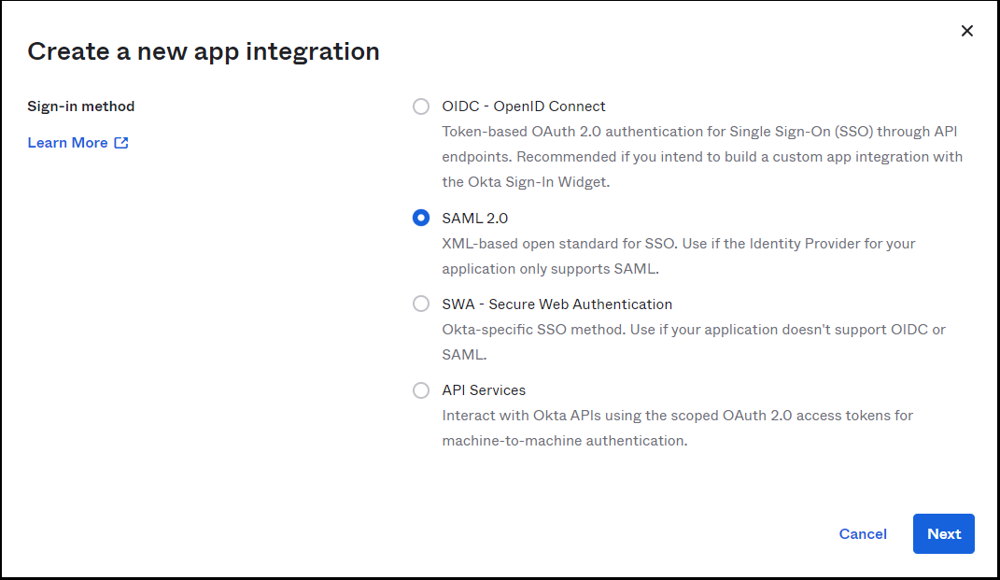Choose the SWA - Secure Web Authentication radio button
This screenshot has height=580, width=1000.
pos(421,304)
